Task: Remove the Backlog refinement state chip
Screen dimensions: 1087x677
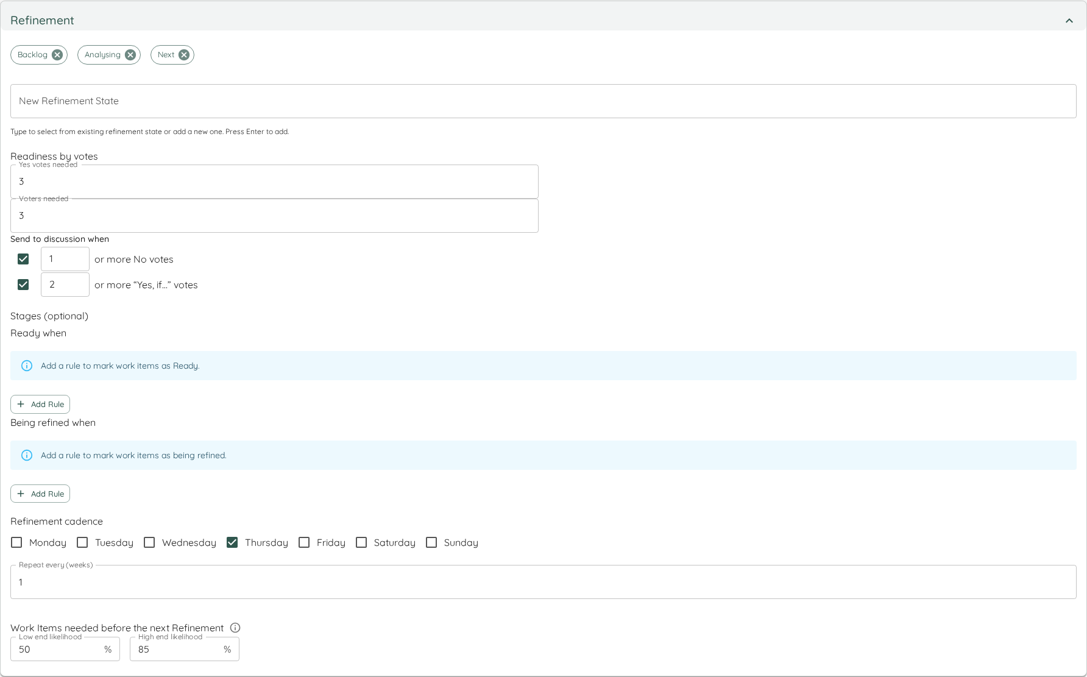Action: [57, 55]
